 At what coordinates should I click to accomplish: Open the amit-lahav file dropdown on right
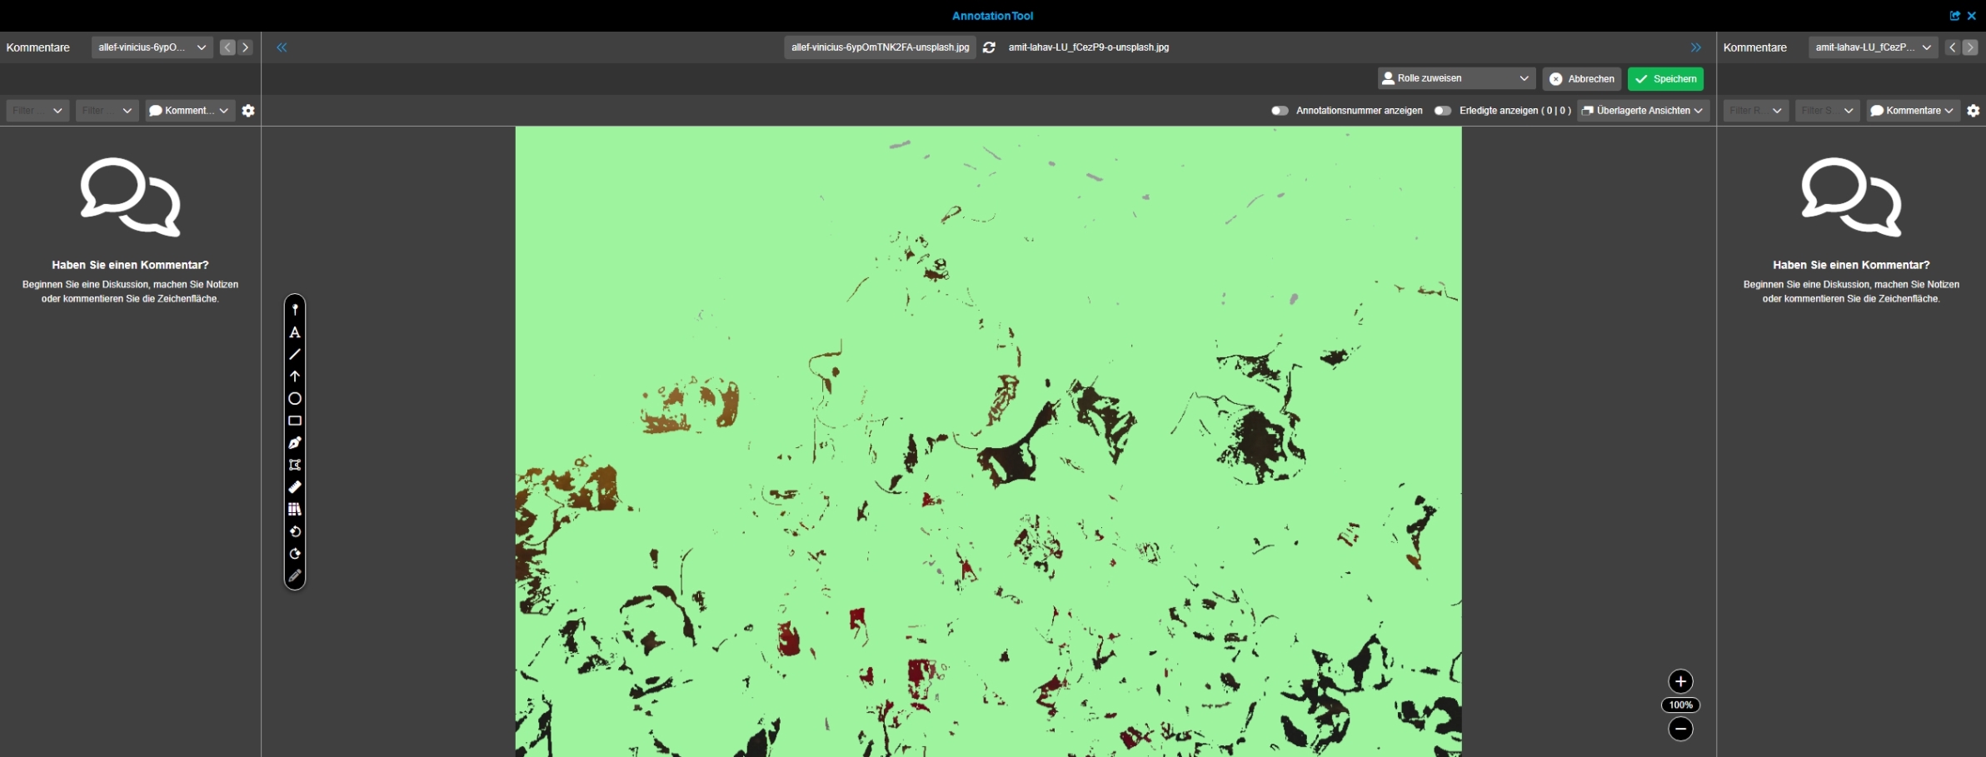coord(1873,47)
